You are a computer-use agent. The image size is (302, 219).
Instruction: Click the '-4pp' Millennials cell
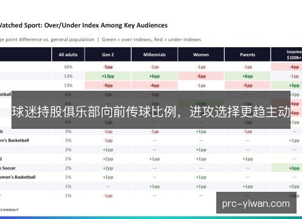coord(155,85)
